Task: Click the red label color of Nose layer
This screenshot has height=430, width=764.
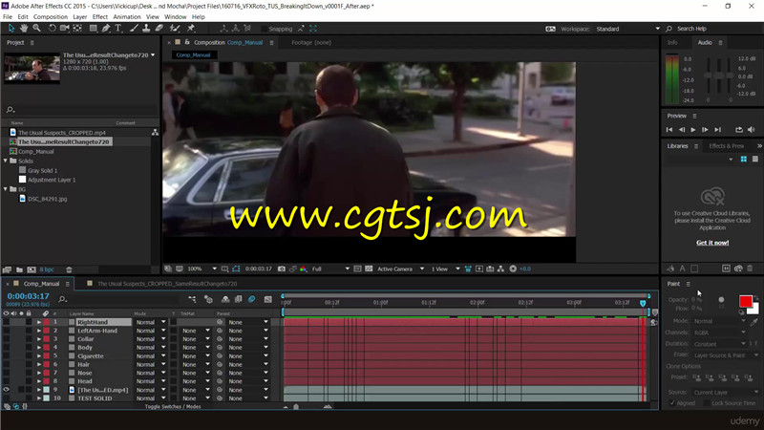Action: pos(46,373)
